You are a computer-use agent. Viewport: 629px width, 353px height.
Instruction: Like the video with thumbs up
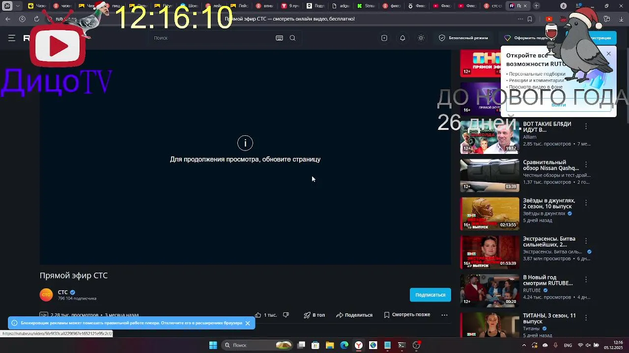(x=258, y=315)
